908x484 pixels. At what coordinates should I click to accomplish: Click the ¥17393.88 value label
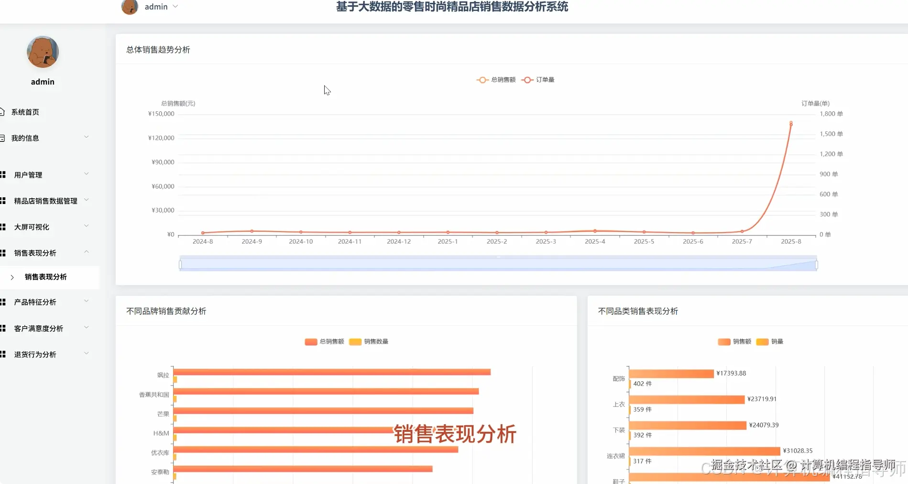(731, 373)
